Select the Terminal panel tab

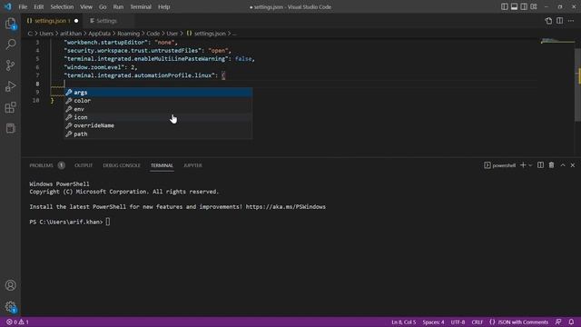[162, 165]
